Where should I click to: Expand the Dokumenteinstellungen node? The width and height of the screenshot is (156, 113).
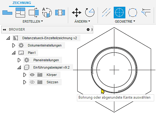click(x=13, y=45)
